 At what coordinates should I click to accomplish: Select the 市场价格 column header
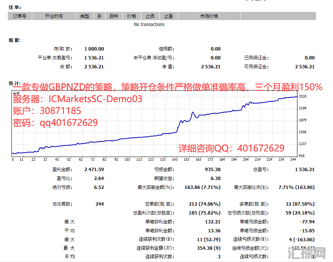(x=209, y=16)
